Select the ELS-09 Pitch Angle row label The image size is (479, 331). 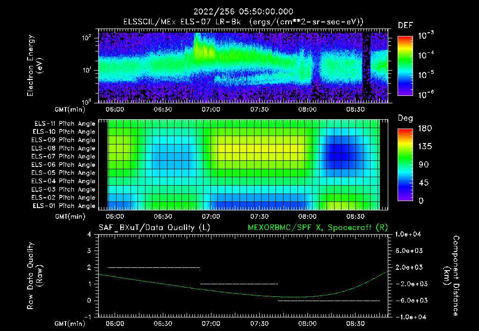[64, 140]
